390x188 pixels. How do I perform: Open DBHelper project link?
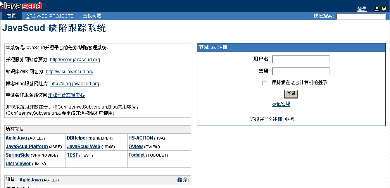[77, 138]
